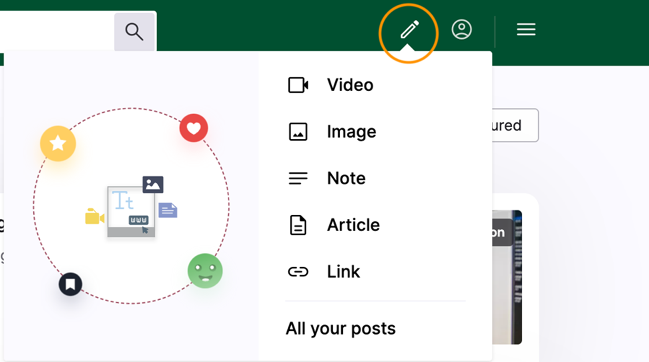Viewport: 649px width, 362px height.
Task: Click the partially hidden Featured button
Action: (x=515, y=125)
